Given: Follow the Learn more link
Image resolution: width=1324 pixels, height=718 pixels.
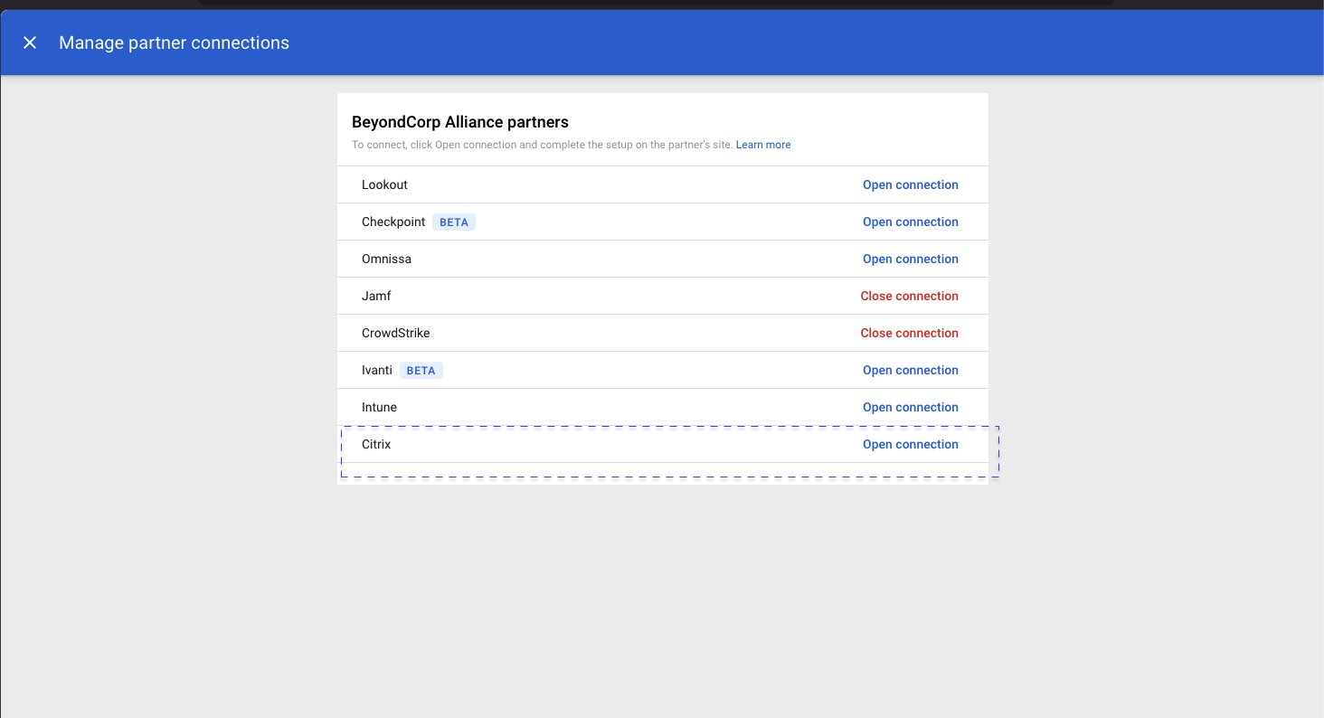Looking at the screenshot, I should coord(763,145).
